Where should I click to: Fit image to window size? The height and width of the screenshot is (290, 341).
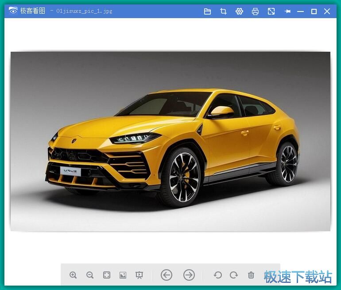pyautogui.click(x=107, y=275)
